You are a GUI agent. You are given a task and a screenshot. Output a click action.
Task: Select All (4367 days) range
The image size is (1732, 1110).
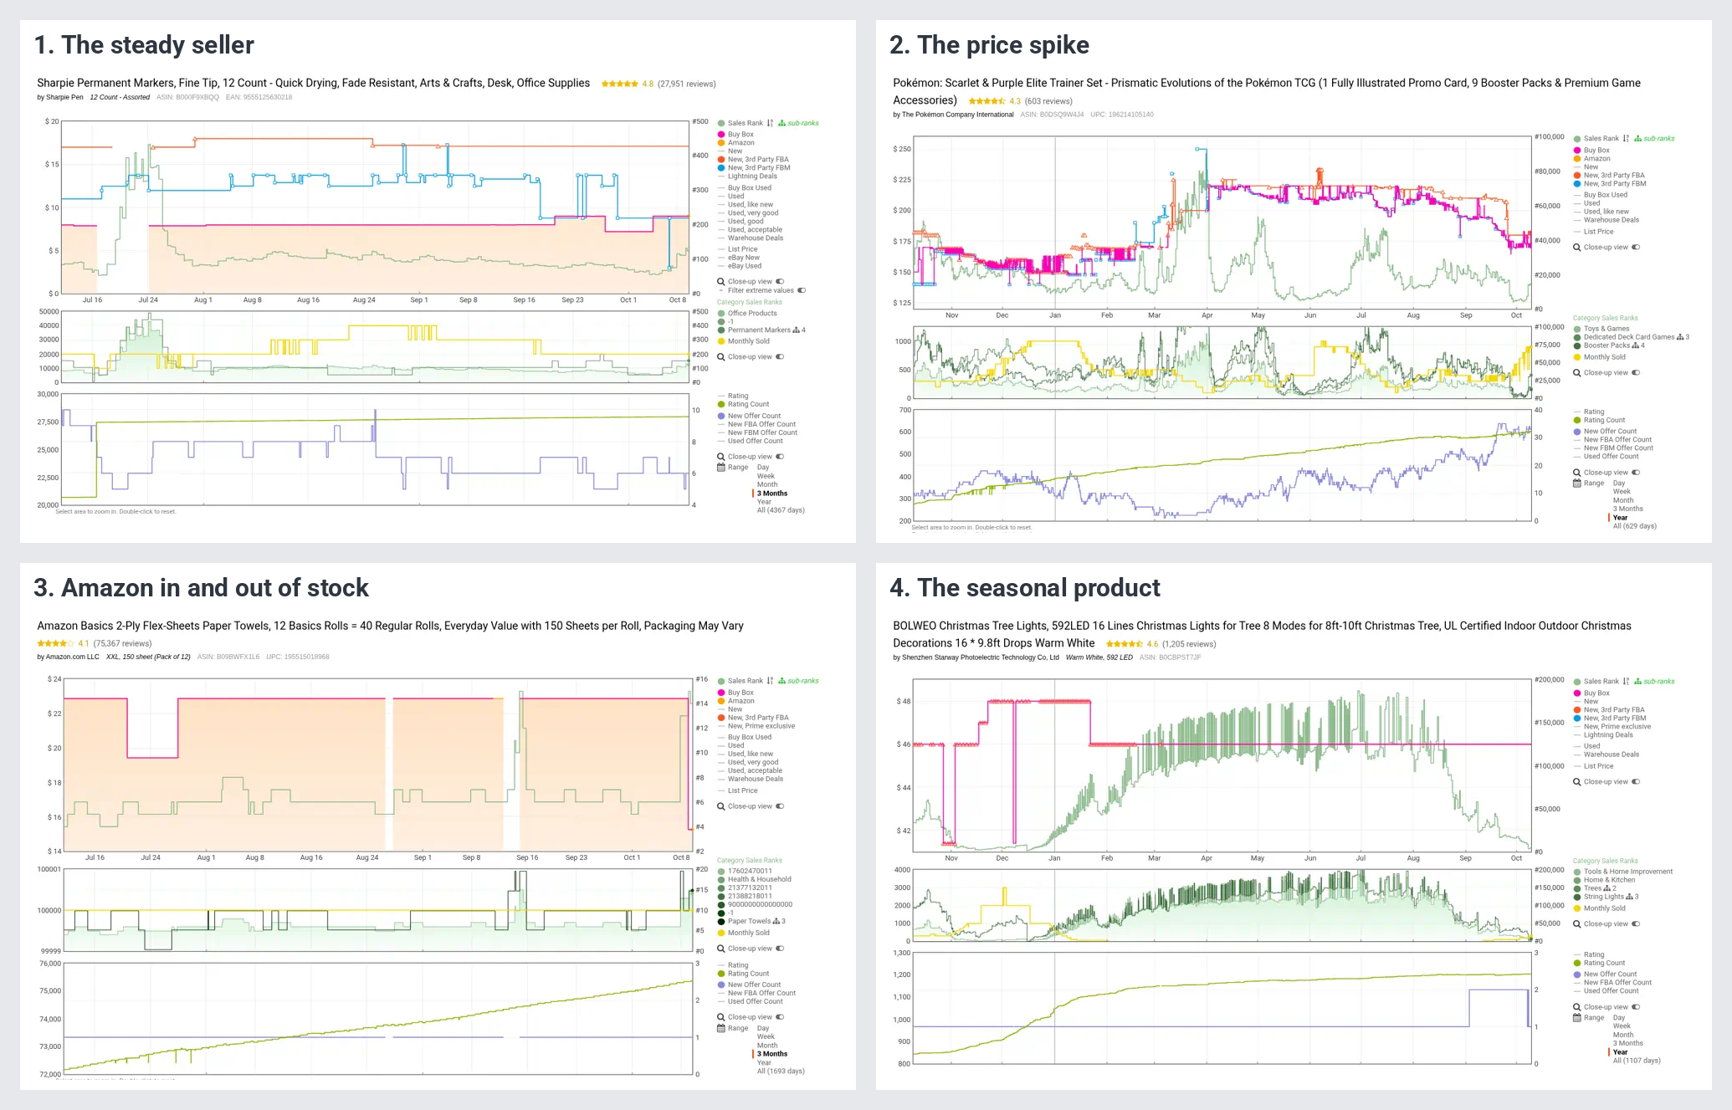(x=781, y=510)
